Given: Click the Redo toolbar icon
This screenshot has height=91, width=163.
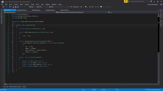Looking at the screenshot, I should point(25,7).
